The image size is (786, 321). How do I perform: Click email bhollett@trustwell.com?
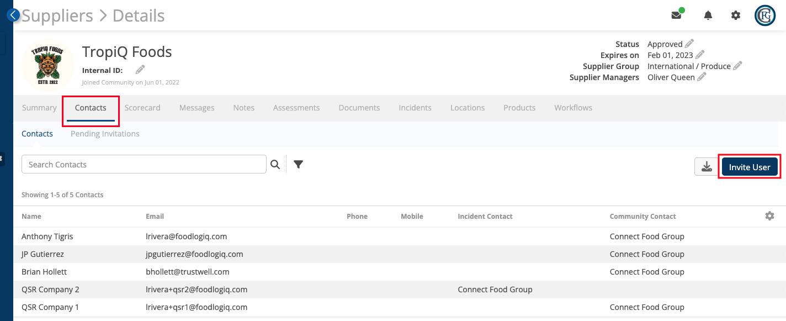pos(188,272)
